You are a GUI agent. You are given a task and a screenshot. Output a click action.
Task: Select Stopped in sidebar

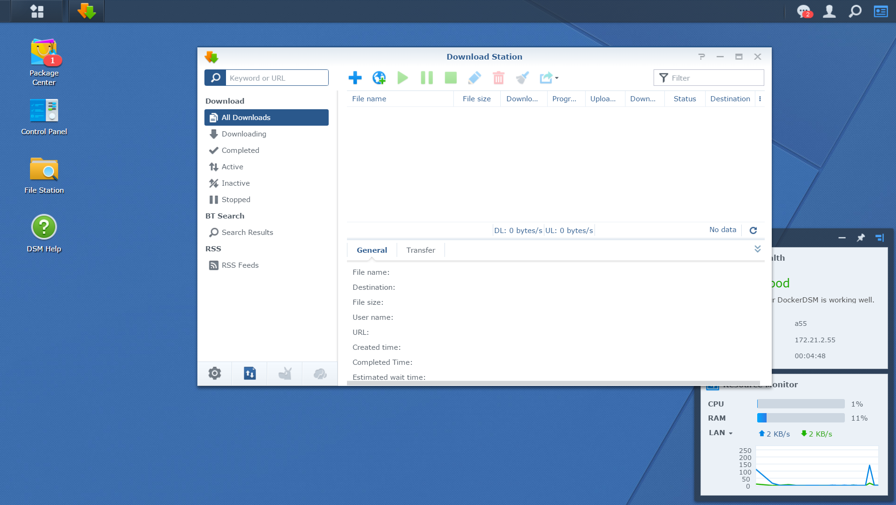click(266, 199)
